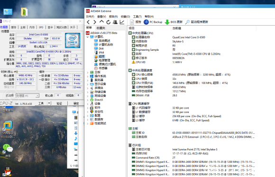The width and height of the screenshot is (275, 177).
Task: Expand the 主板 tree node
Action: (88, 72)
